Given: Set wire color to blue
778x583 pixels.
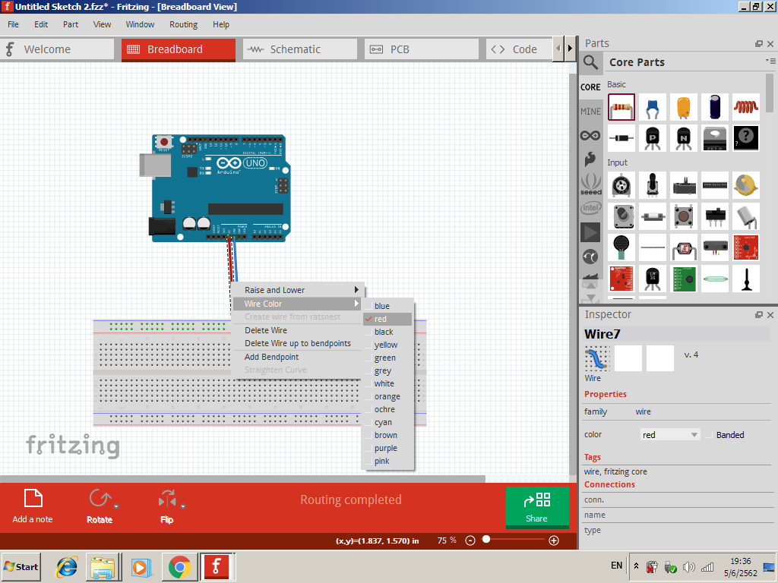Looking at the screenshot, I should [x=387, y=306].
